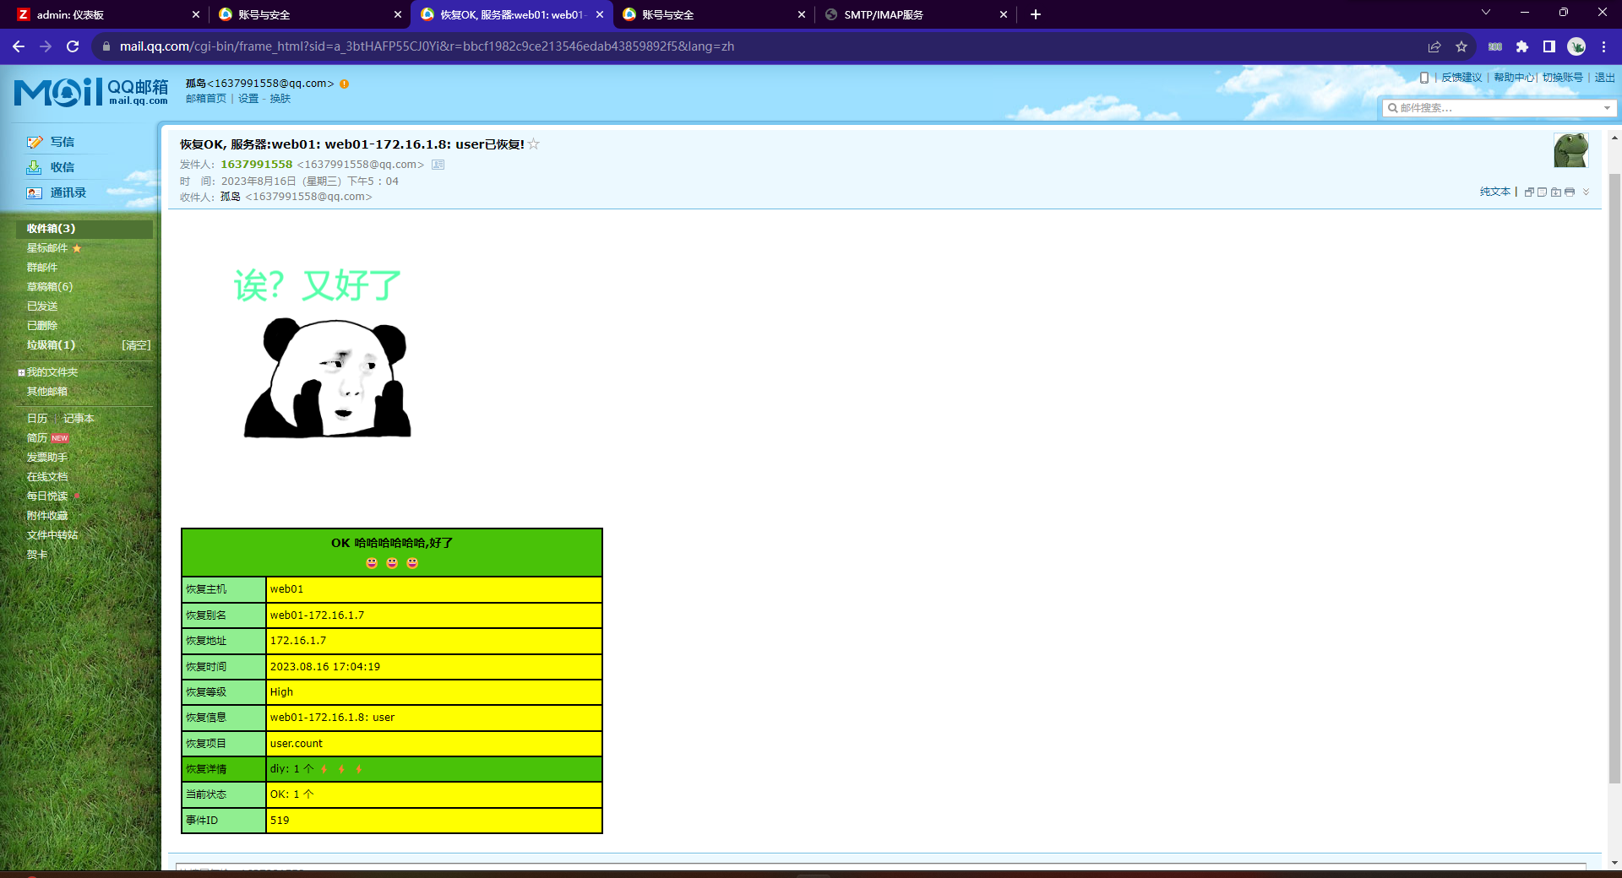Open 附件收藏
1622x878 pixels.
point(47,516)
